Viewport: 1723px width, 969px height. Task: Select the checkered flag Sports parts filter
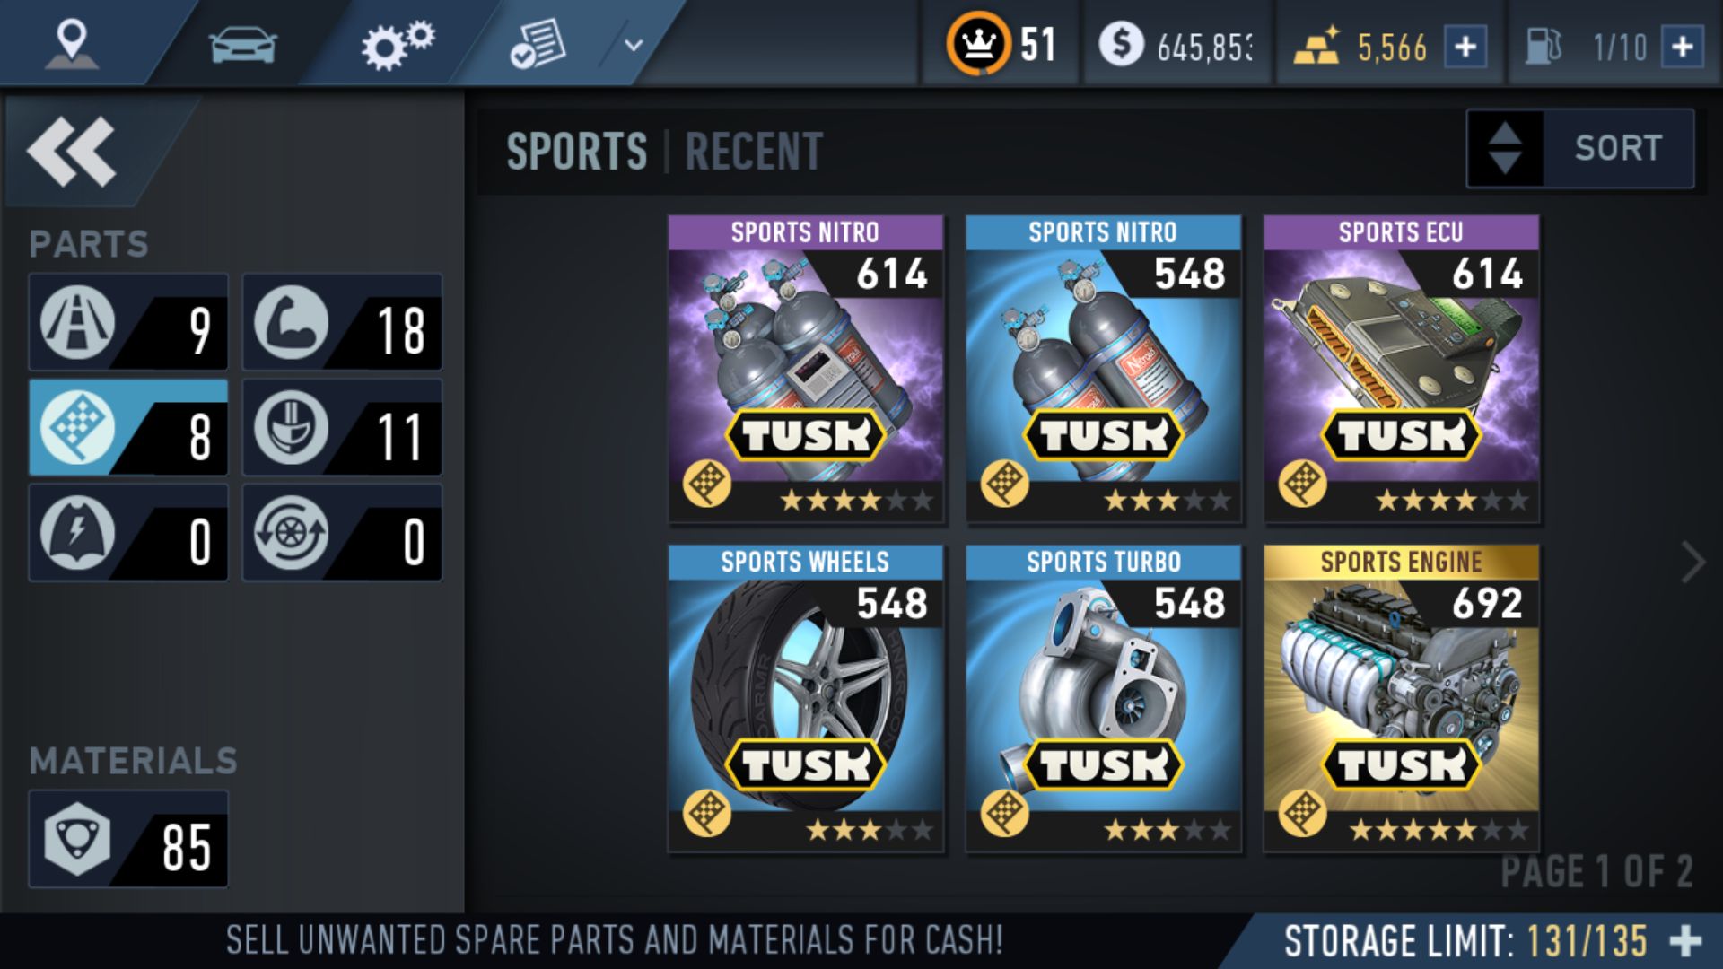pyautogui.click(x=128, y=428)
